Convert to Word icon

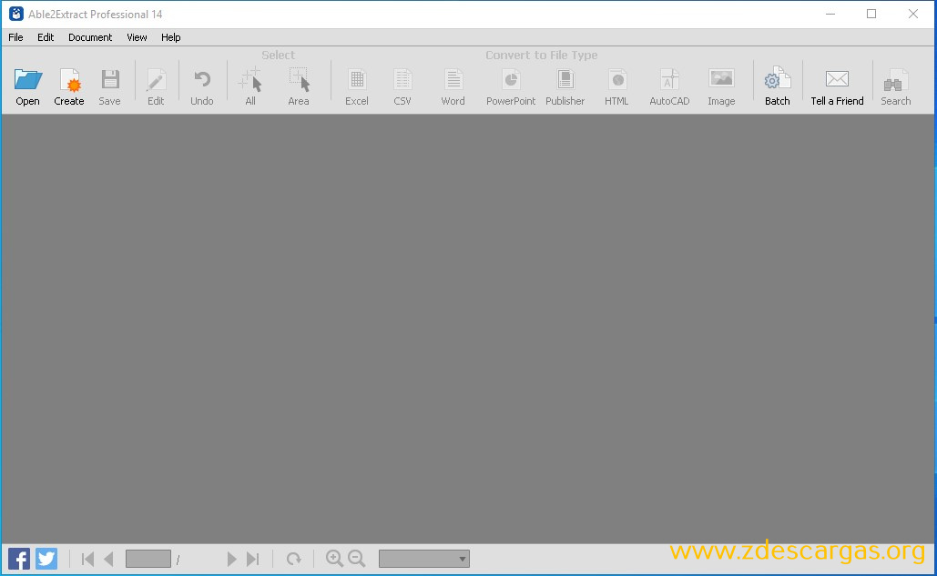pyautogui.click(x=453, y=79)
